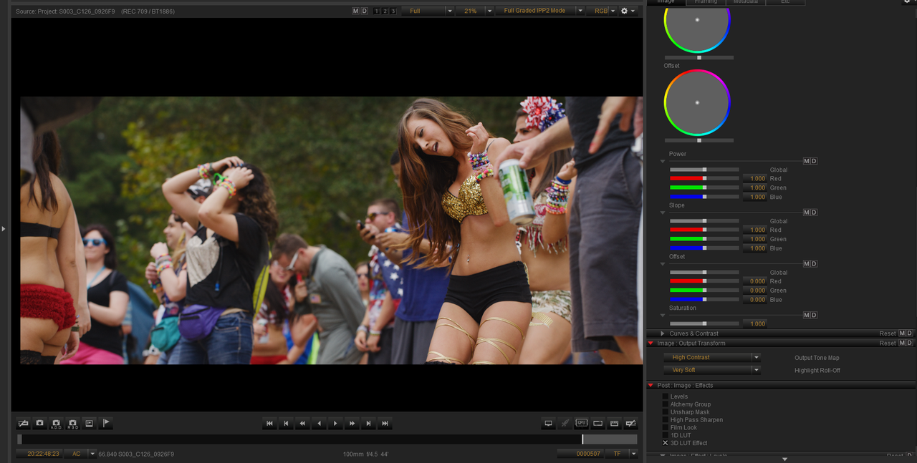
Task: Click the Offset color wheel
Action: coord(697,102)
